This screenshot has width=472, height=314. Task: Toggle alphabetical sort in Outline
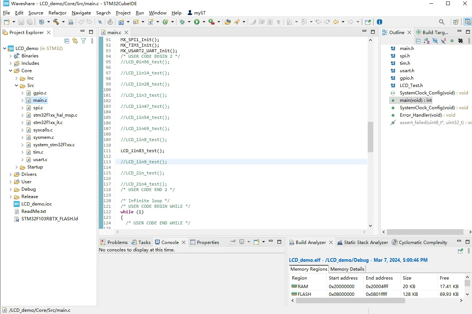tap(427, 41)
